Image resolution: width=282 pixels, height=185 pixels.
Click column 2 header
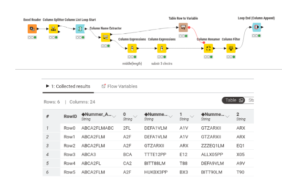[241, 116]
